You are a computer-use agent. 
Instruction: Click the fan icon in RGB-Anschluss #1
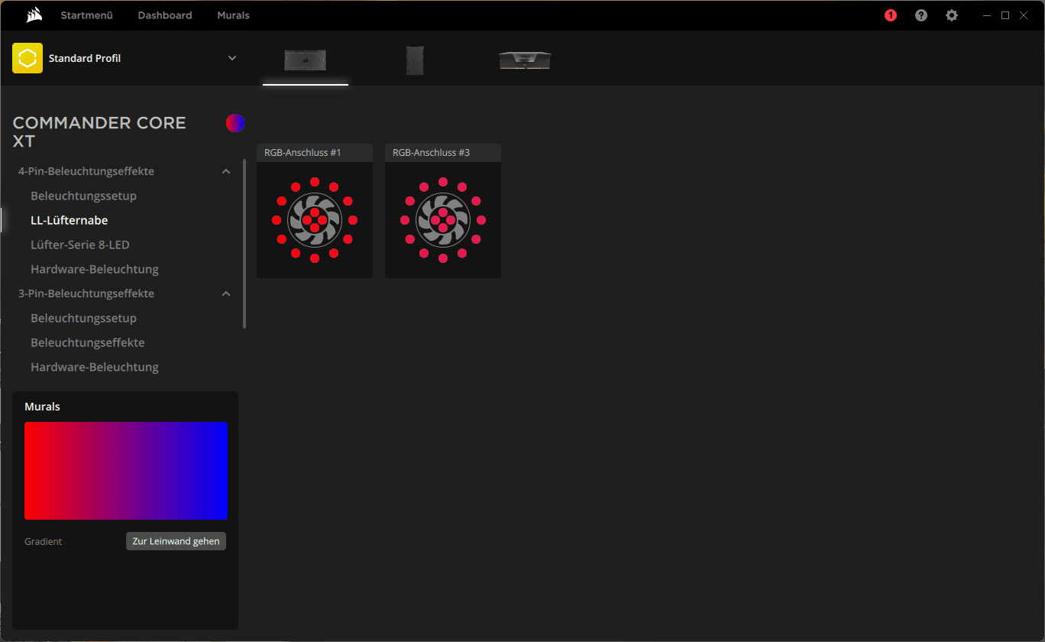coord(315,220)
